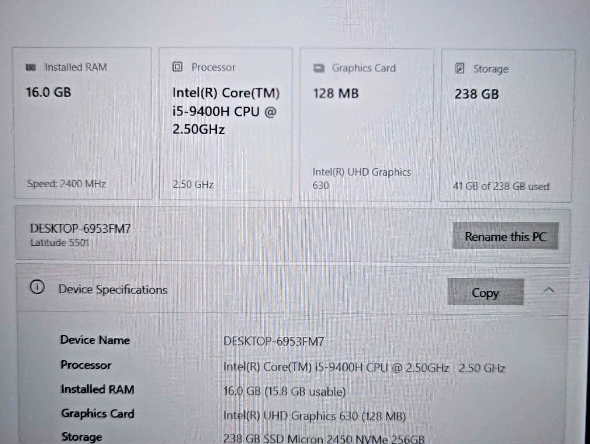Click the 'Processor' label in specifications list
Image resolution: width=590 pixels, height=444 pixels.
click(86, 365)
